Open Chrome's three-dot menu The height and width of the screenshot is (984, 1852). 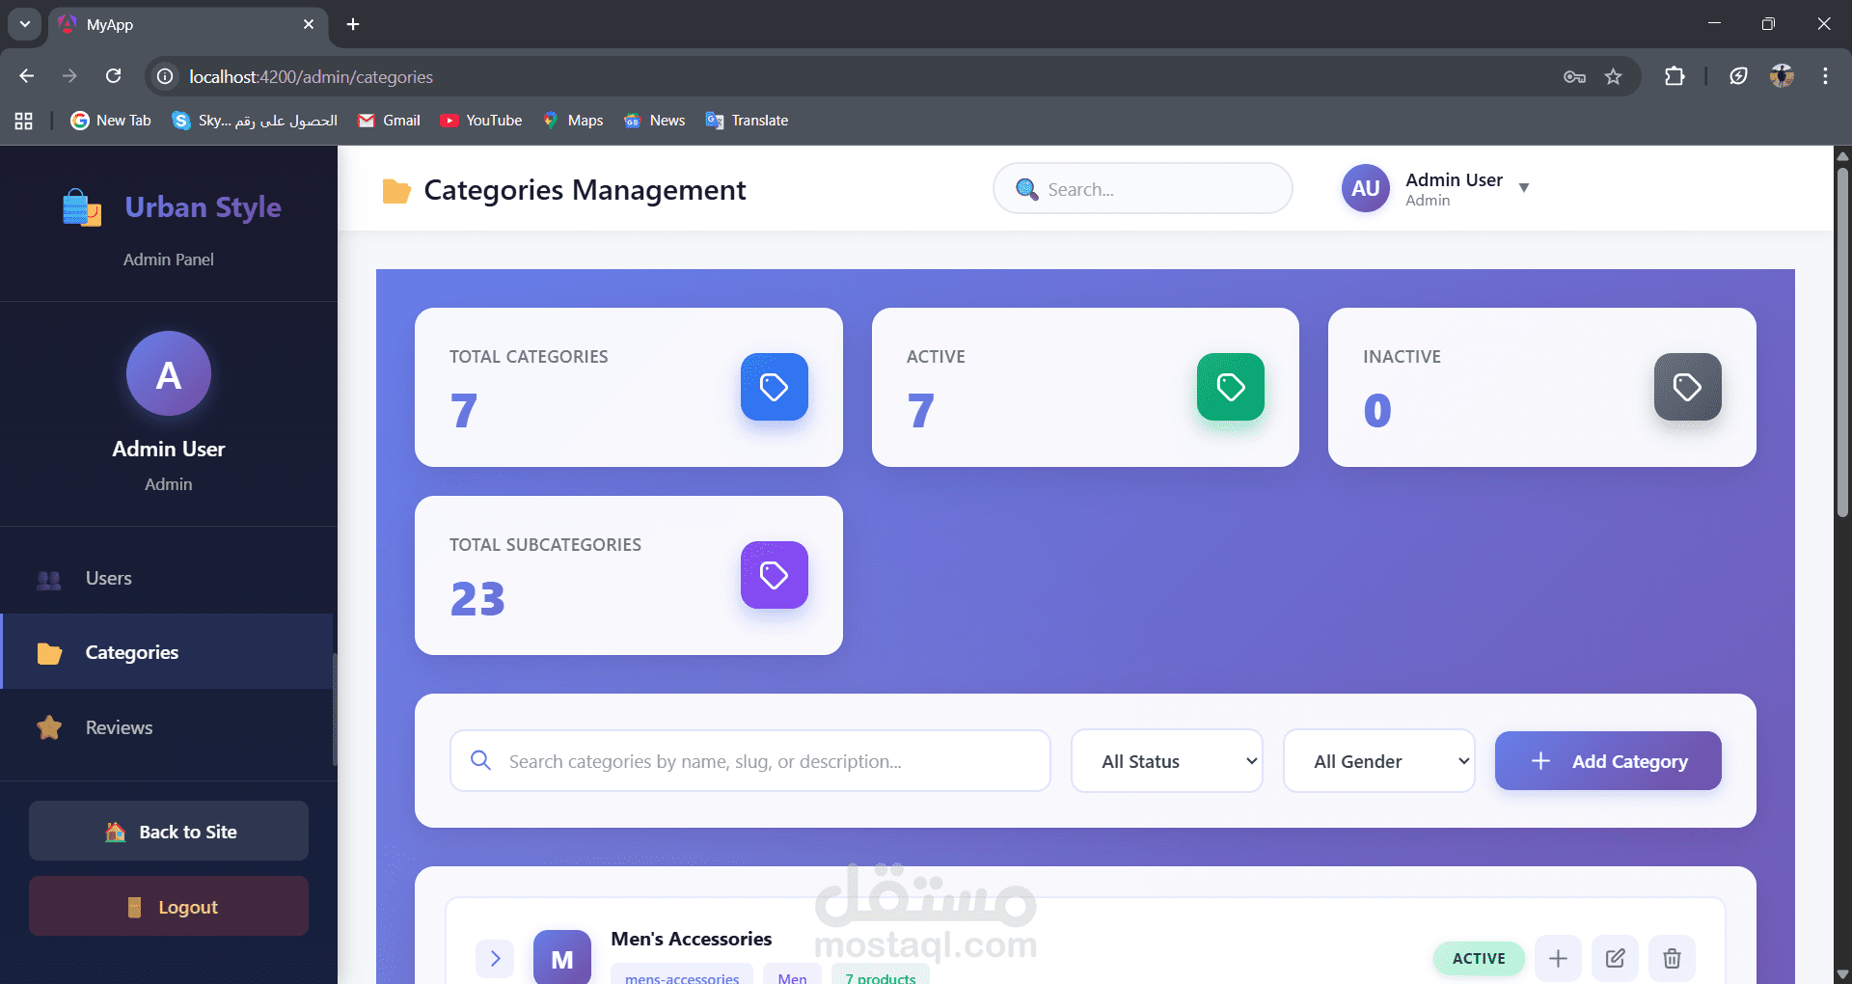tap(1825, 76)
